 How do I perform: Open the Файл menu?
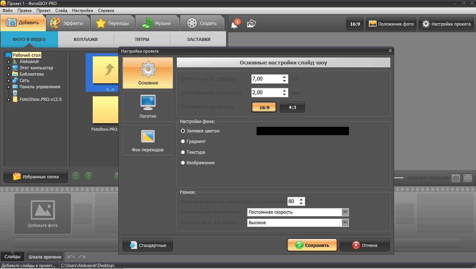click(7, 10)
